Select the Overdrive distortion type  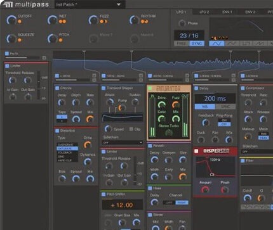click(x=67, y=144)
